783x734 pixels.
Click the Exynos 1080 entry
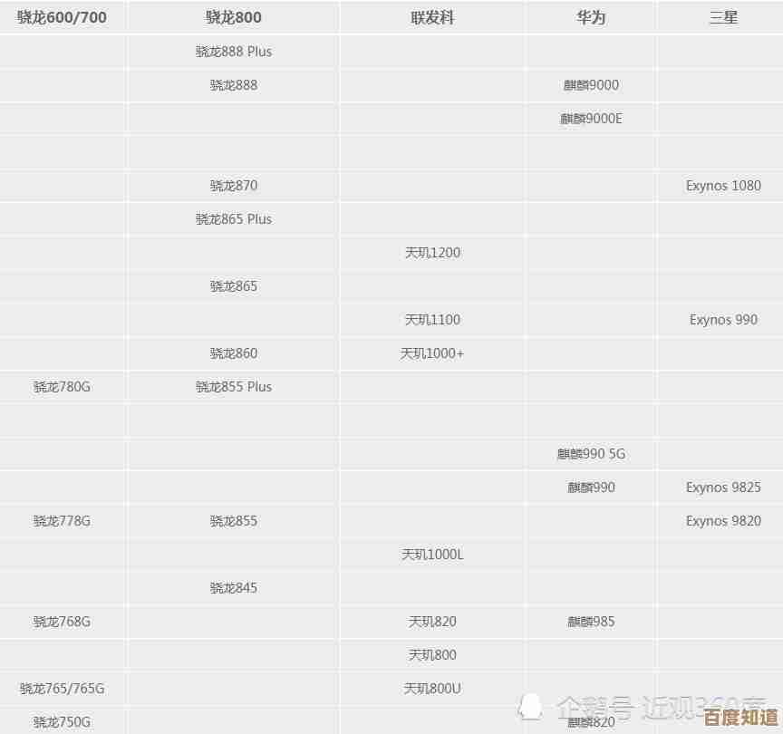pos(722,186)
